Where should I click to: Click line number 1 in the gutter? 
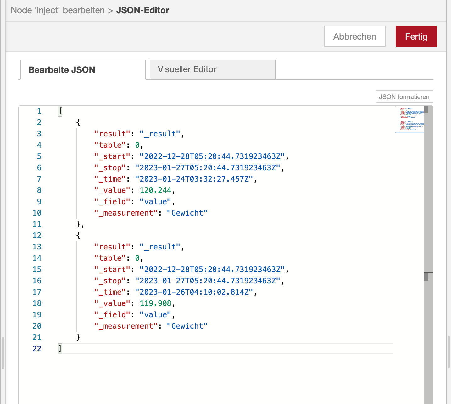[39, 111]
